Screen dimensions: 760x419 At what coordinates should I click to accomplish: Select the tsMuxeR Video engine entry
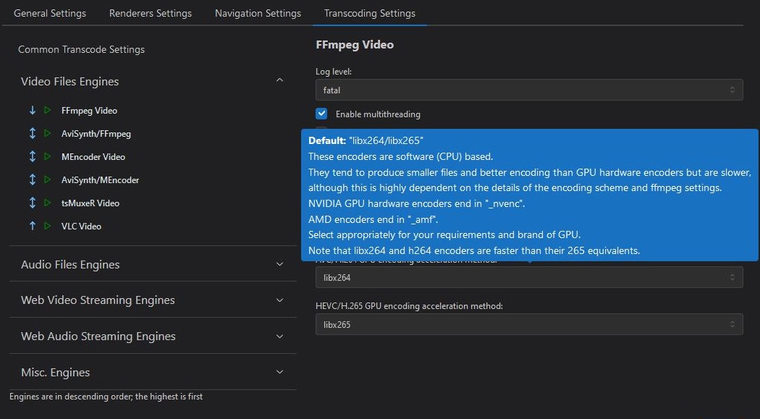pyautogui.click(x=90, y=203)
